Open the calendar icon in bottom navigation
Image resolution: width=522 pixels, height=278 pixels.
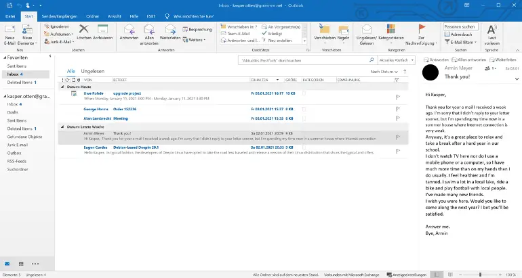pyautogui.click(x=22, y=263)
